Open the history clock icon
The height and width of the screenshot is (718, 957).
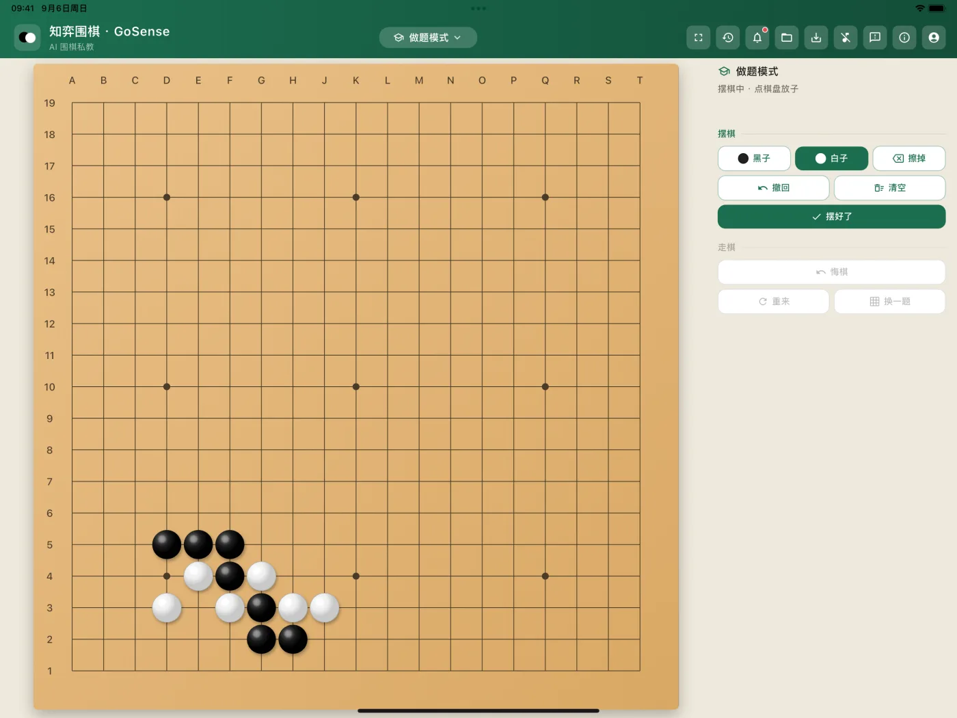[728, 38]
